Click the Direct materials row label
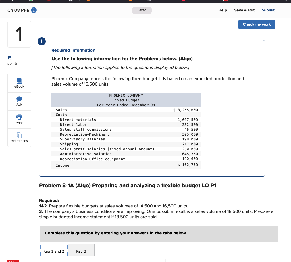 78,120
